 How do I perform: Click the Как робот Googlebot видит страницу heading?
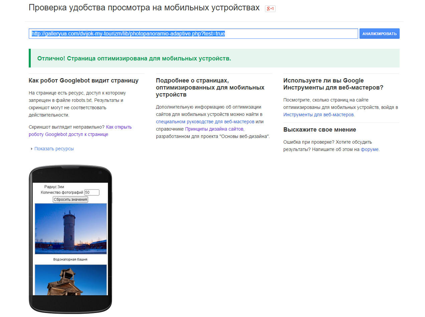[x=84, y=81]
